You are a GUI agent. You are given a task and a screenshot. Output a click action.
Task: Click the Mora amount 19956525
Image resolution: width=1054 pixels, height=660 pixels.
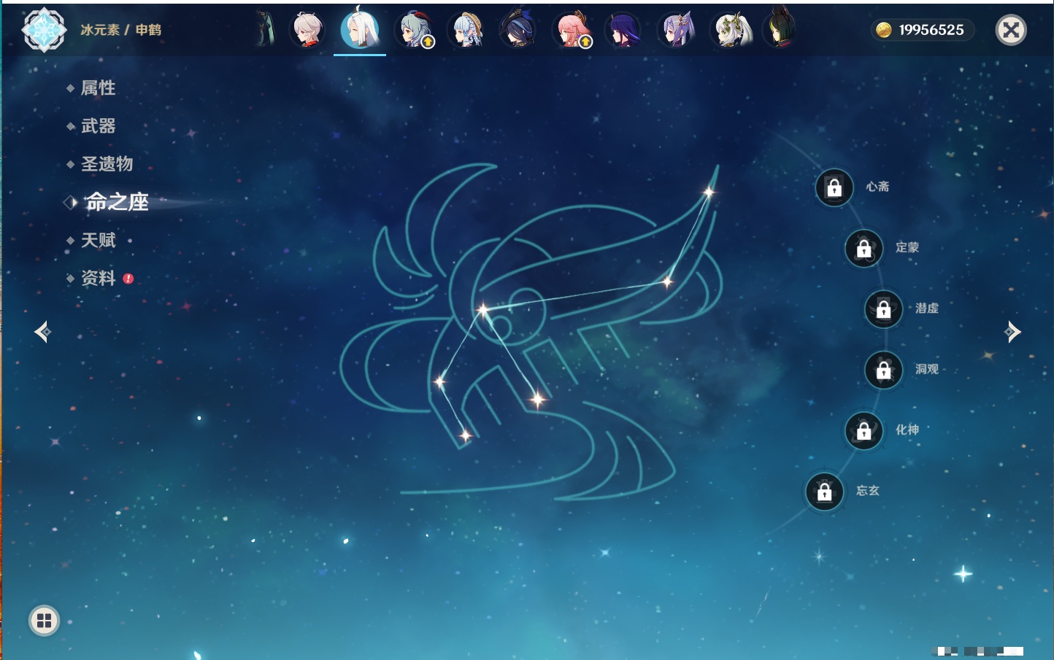coord(931,30)
